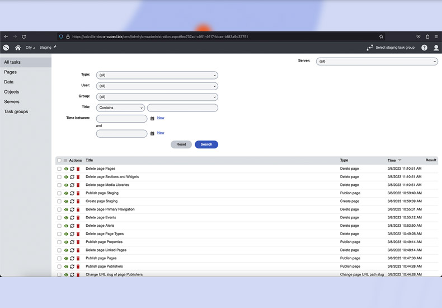The width and height of the screenshot is (442, 308).
Task: Open the user profile icon
Action: pyautogui.click(x=436, y=48)
